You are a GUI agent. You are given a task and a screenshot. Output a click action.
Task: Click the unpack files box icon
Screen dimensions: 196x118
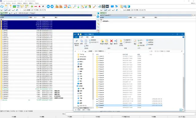click(61, 6)
